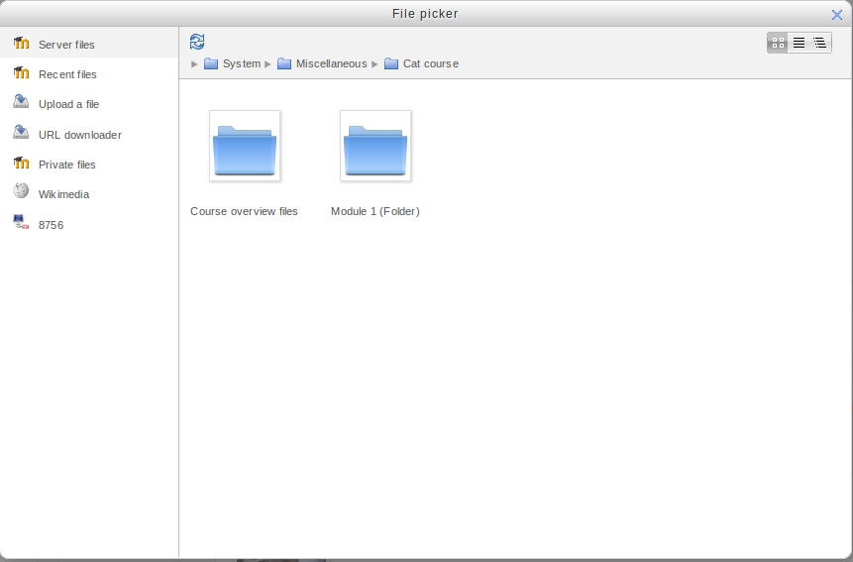Click the arrow before System breadcrumb

pos(194,64)
